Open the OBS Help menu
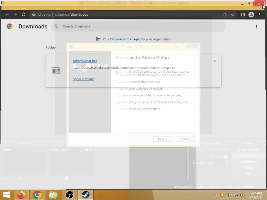 pyautogui.click(x=86, y=9)
